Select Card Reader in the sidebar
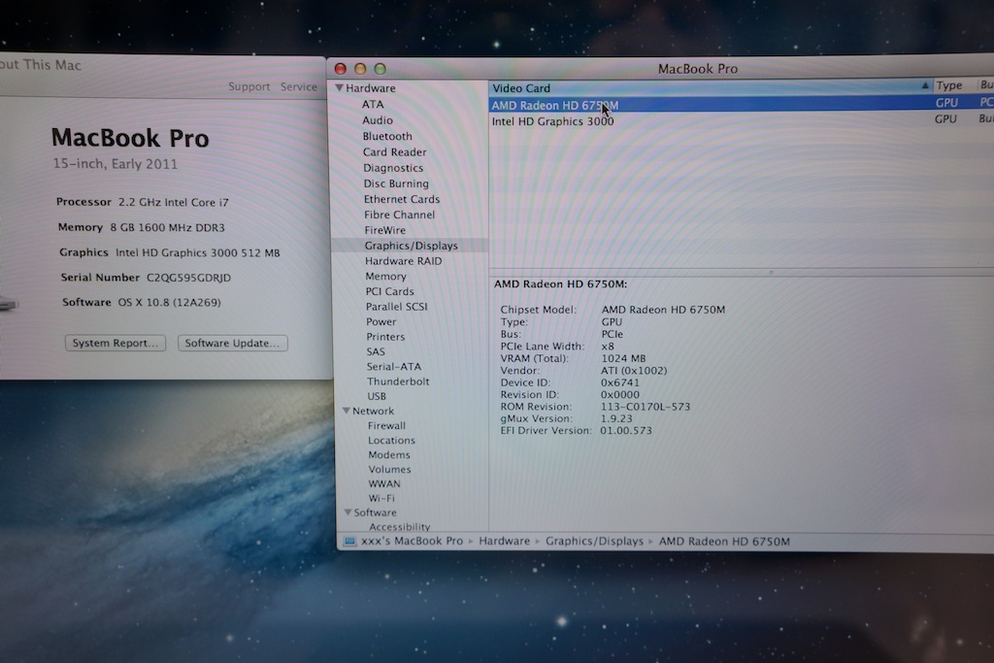Image resolution: width=994 pixels, height=663 pixels. [x=394, y=151]
